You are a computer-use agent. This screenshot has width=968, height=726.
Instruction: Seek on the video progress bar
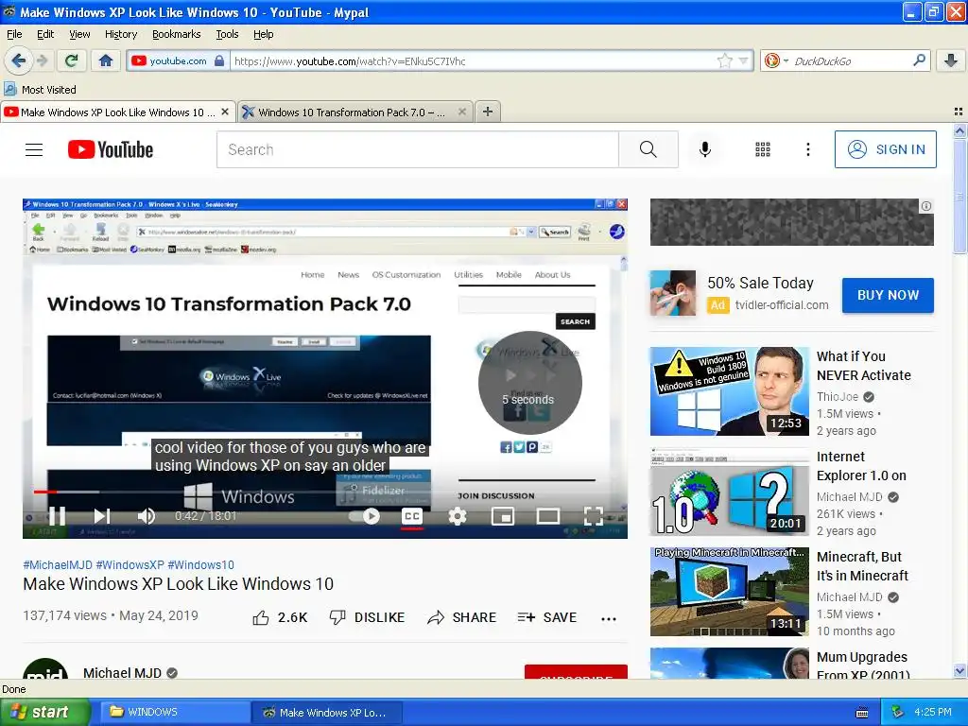(325, 492)
